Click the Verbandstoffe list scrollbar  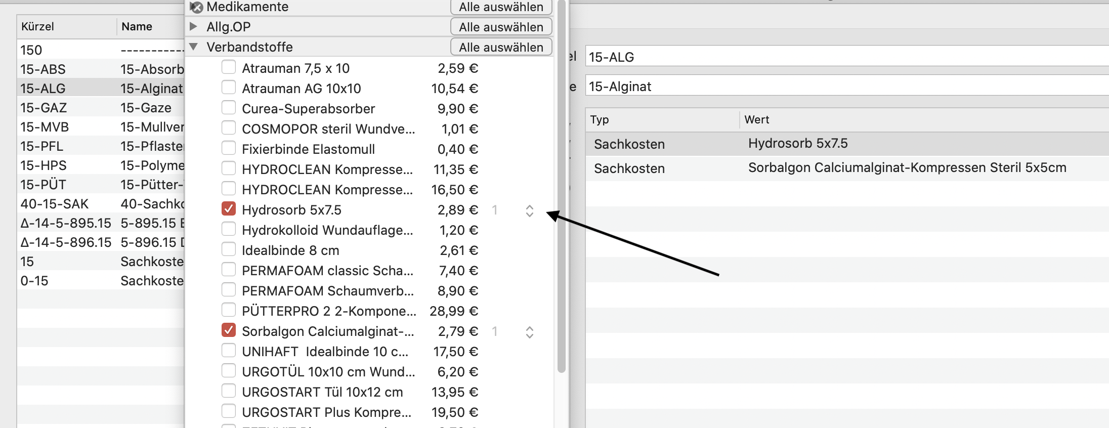[x=561, y=186]
